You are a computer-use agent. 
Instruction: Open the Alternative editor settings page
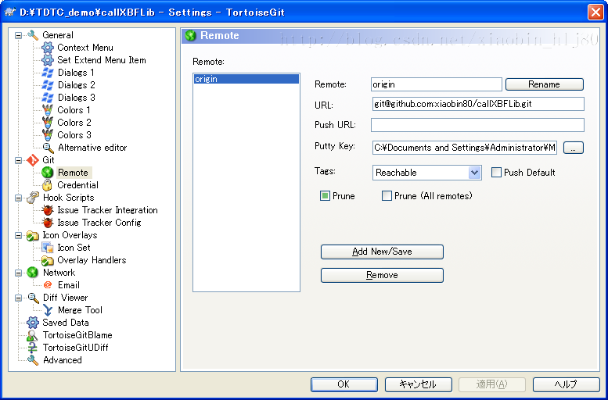coord(92,148)
